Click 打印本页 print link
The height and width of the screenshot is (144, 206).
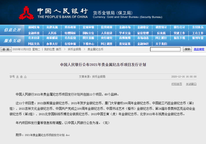pos(177,84)
